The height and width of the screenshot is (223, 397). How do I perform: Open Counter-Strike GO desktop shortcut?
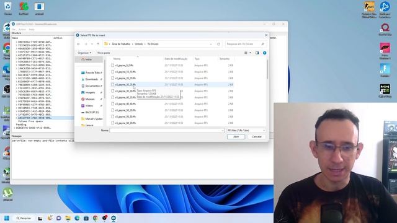click(369, 10)
